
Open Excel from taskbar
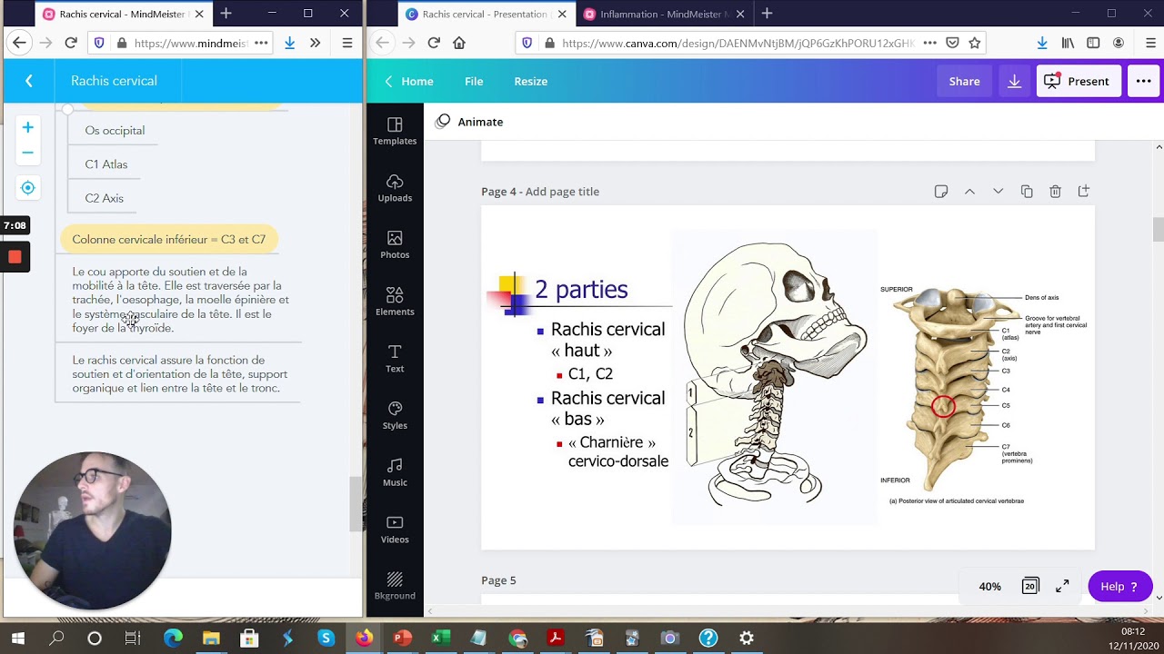tap(441, 638)
